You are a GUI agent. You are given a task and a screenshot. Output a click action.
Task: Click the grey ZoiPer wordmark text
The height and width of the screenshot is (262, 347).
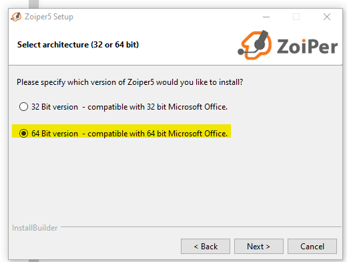[307, 46]
